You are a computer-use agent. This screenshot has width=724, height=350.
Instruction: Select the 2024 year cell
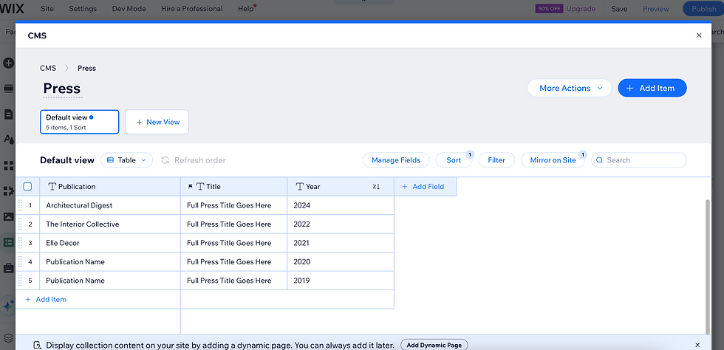(x=341, y=205)
